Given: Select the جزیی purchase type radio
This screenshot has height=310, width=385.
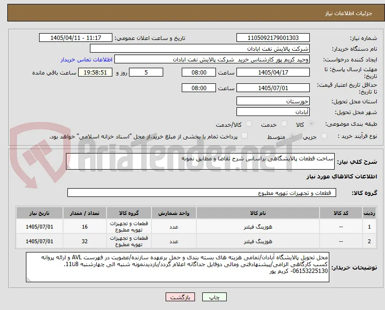Looking at the screenshot, I should (x=324, y=136).
